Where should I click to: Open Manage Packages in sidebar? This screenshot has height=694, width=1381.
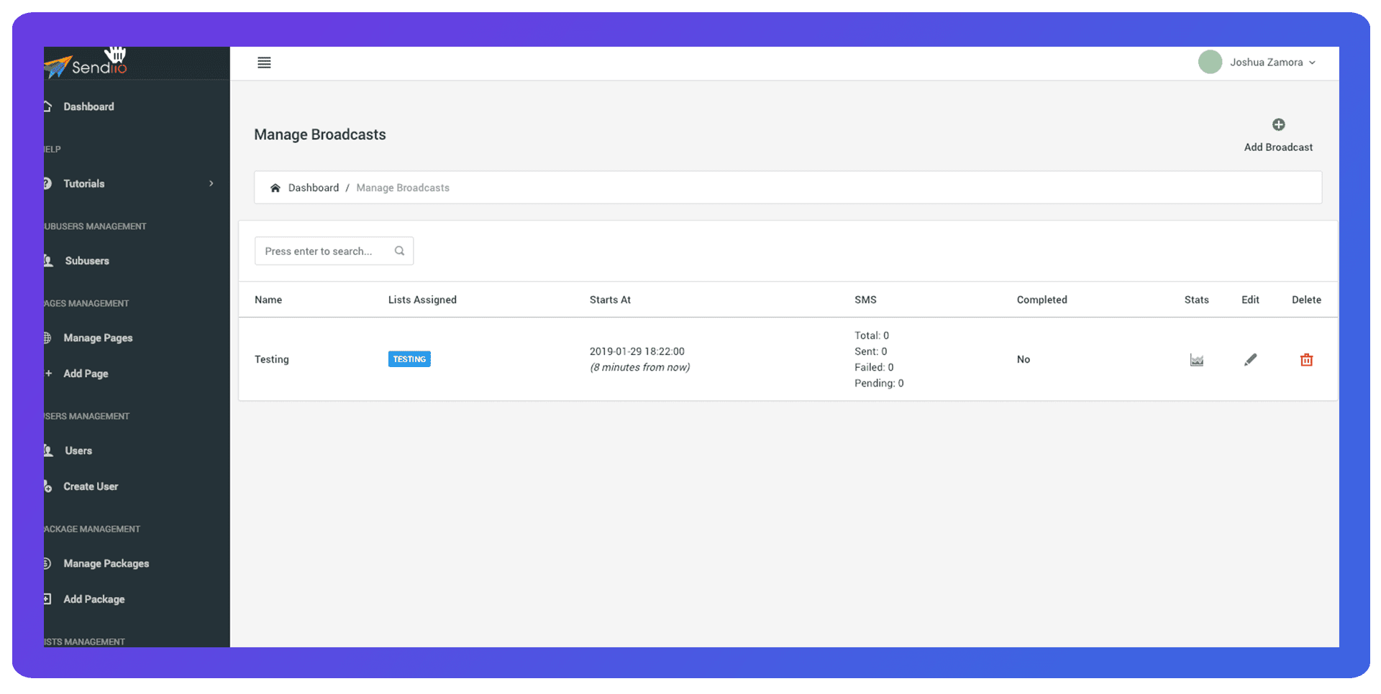[106, 564]
